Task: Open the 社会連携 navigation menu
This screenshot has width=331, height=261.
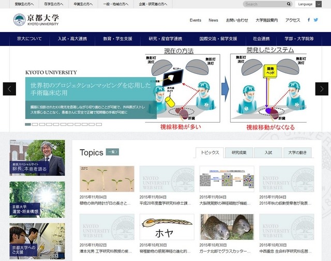Action: 261,39
